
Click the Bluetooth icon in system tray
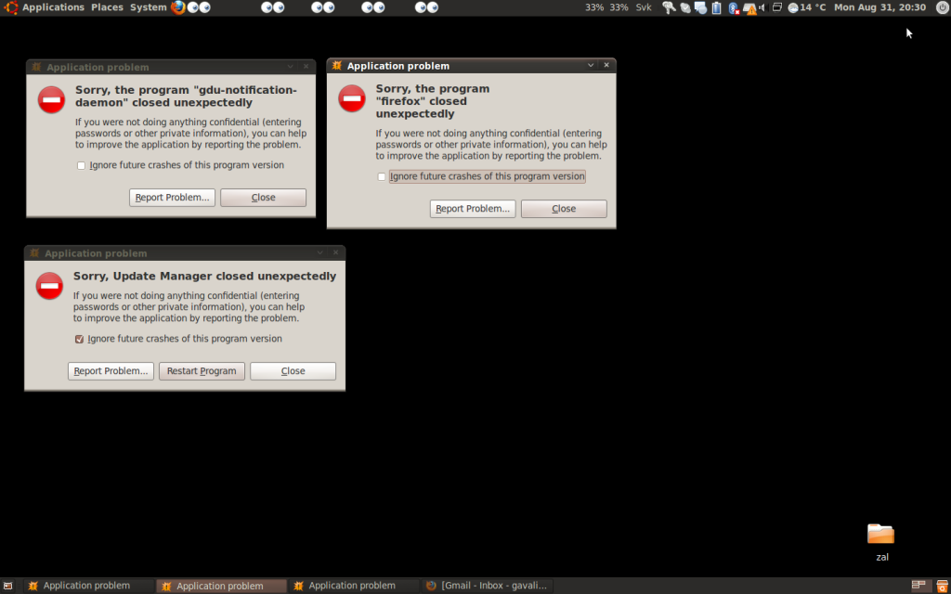[734, 7]
